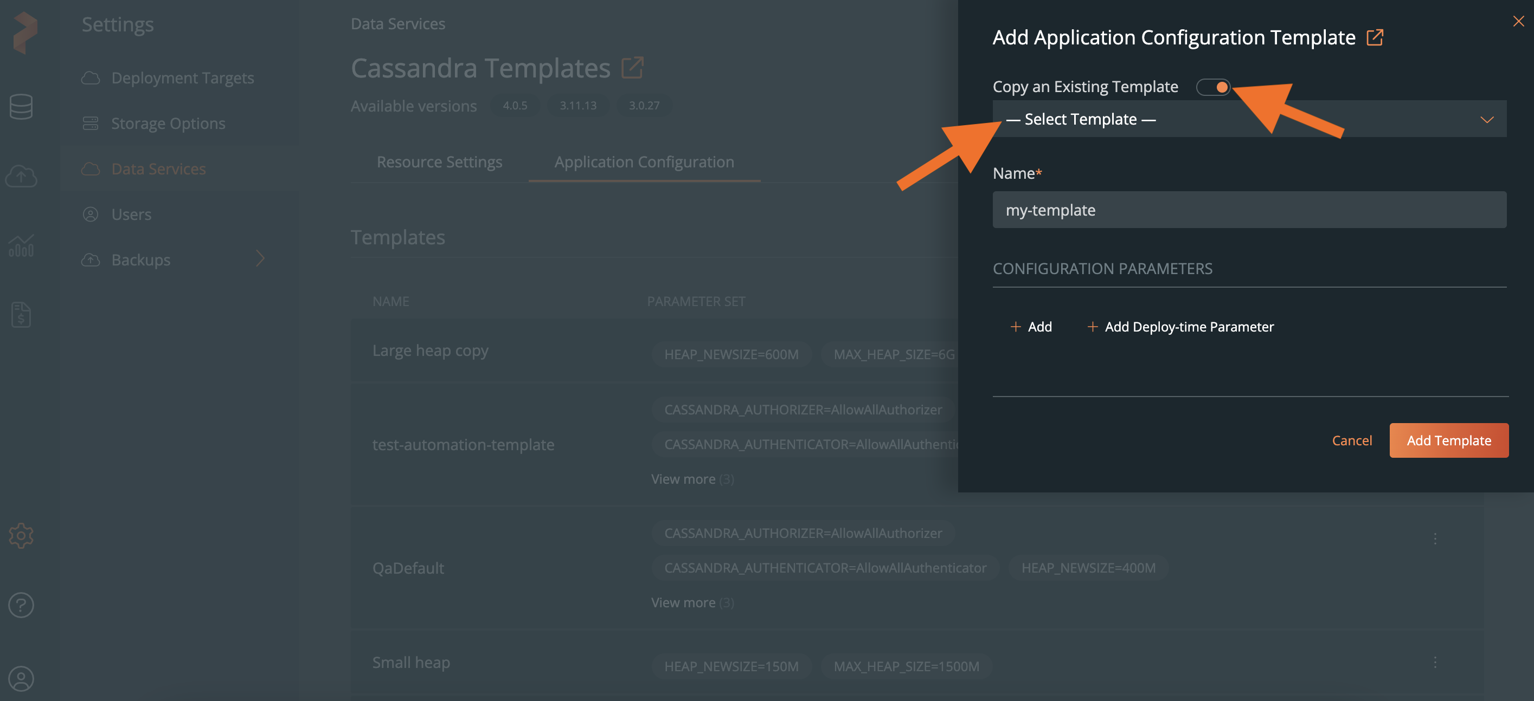Image resolution: width=1534 pixels, height=701 pixels.
Task: Click the Large heap copy template name
Action: 430,351
